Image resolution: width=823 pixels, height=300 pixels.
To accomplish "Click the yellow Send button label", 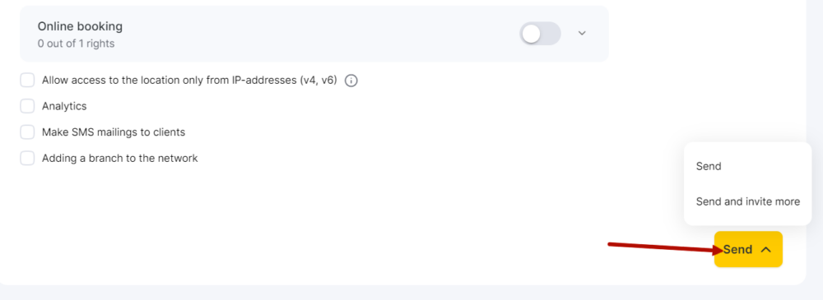I will (737, 250).
